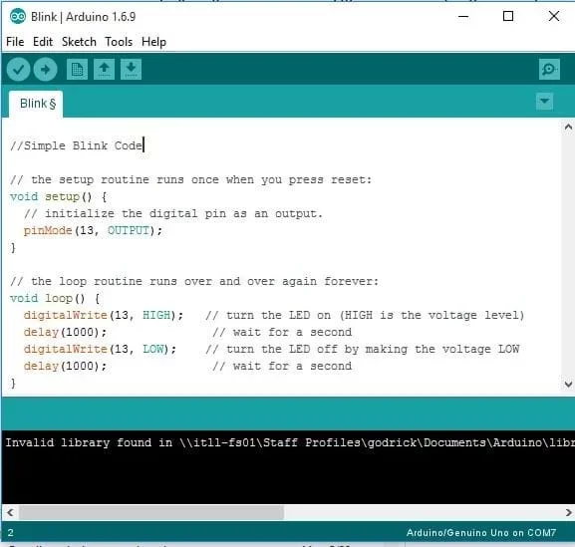Click the console horizontal scrollbar thumb
The width and height of the screenshot is (575, 547).
[151, 512]
